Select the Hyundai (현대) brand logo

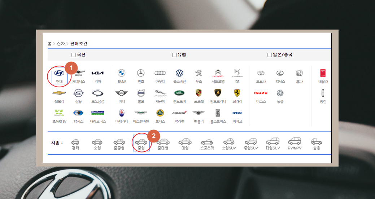(x=59, y=73)
